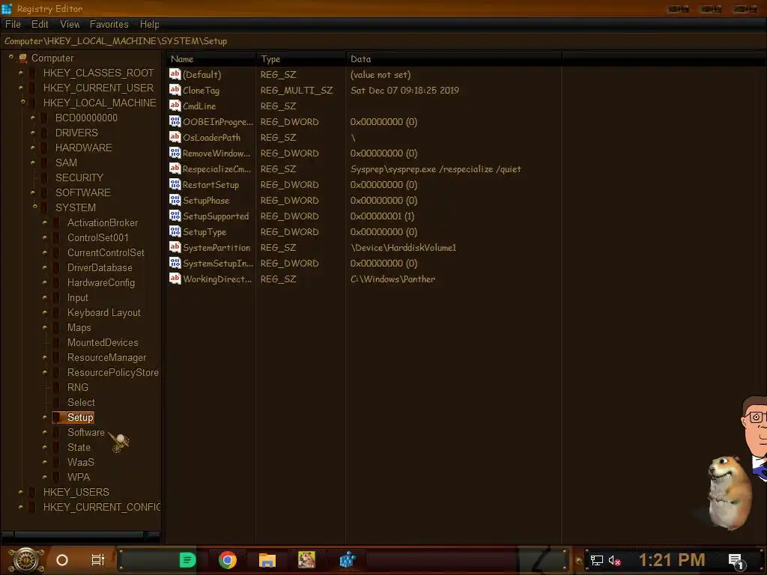
Task: Click the muted volume tray icon
Action: [x=614, y=560]
